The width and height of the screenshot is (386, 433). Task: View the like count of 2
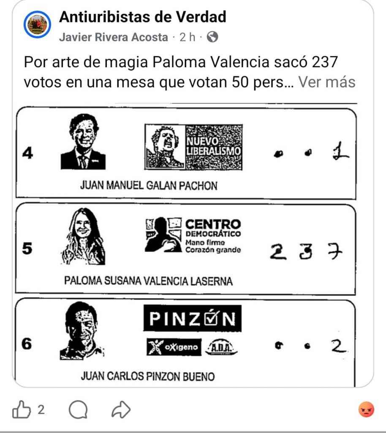click(x=41, y=409)
